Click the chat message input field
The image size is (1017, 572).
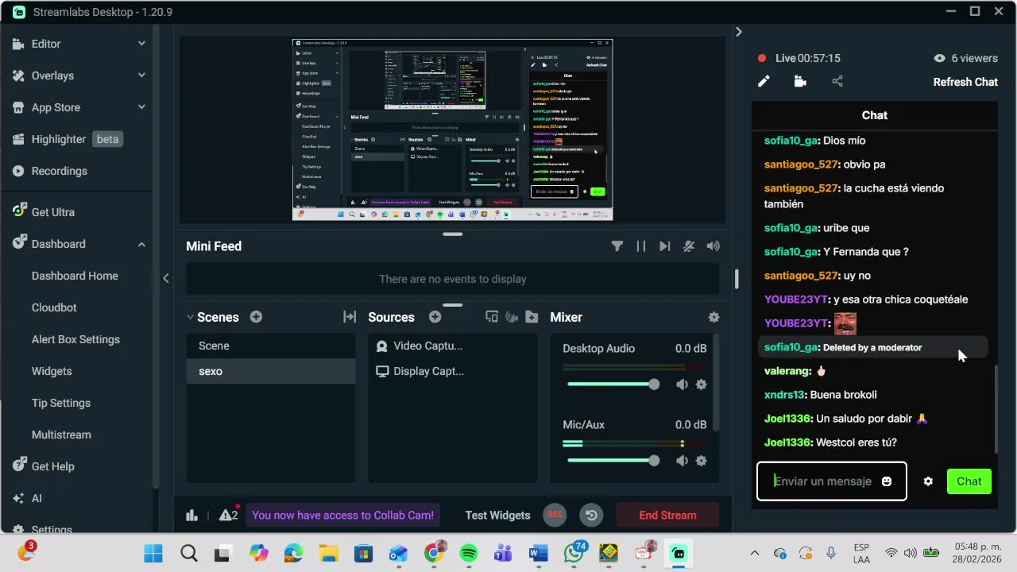coord(831,481)
